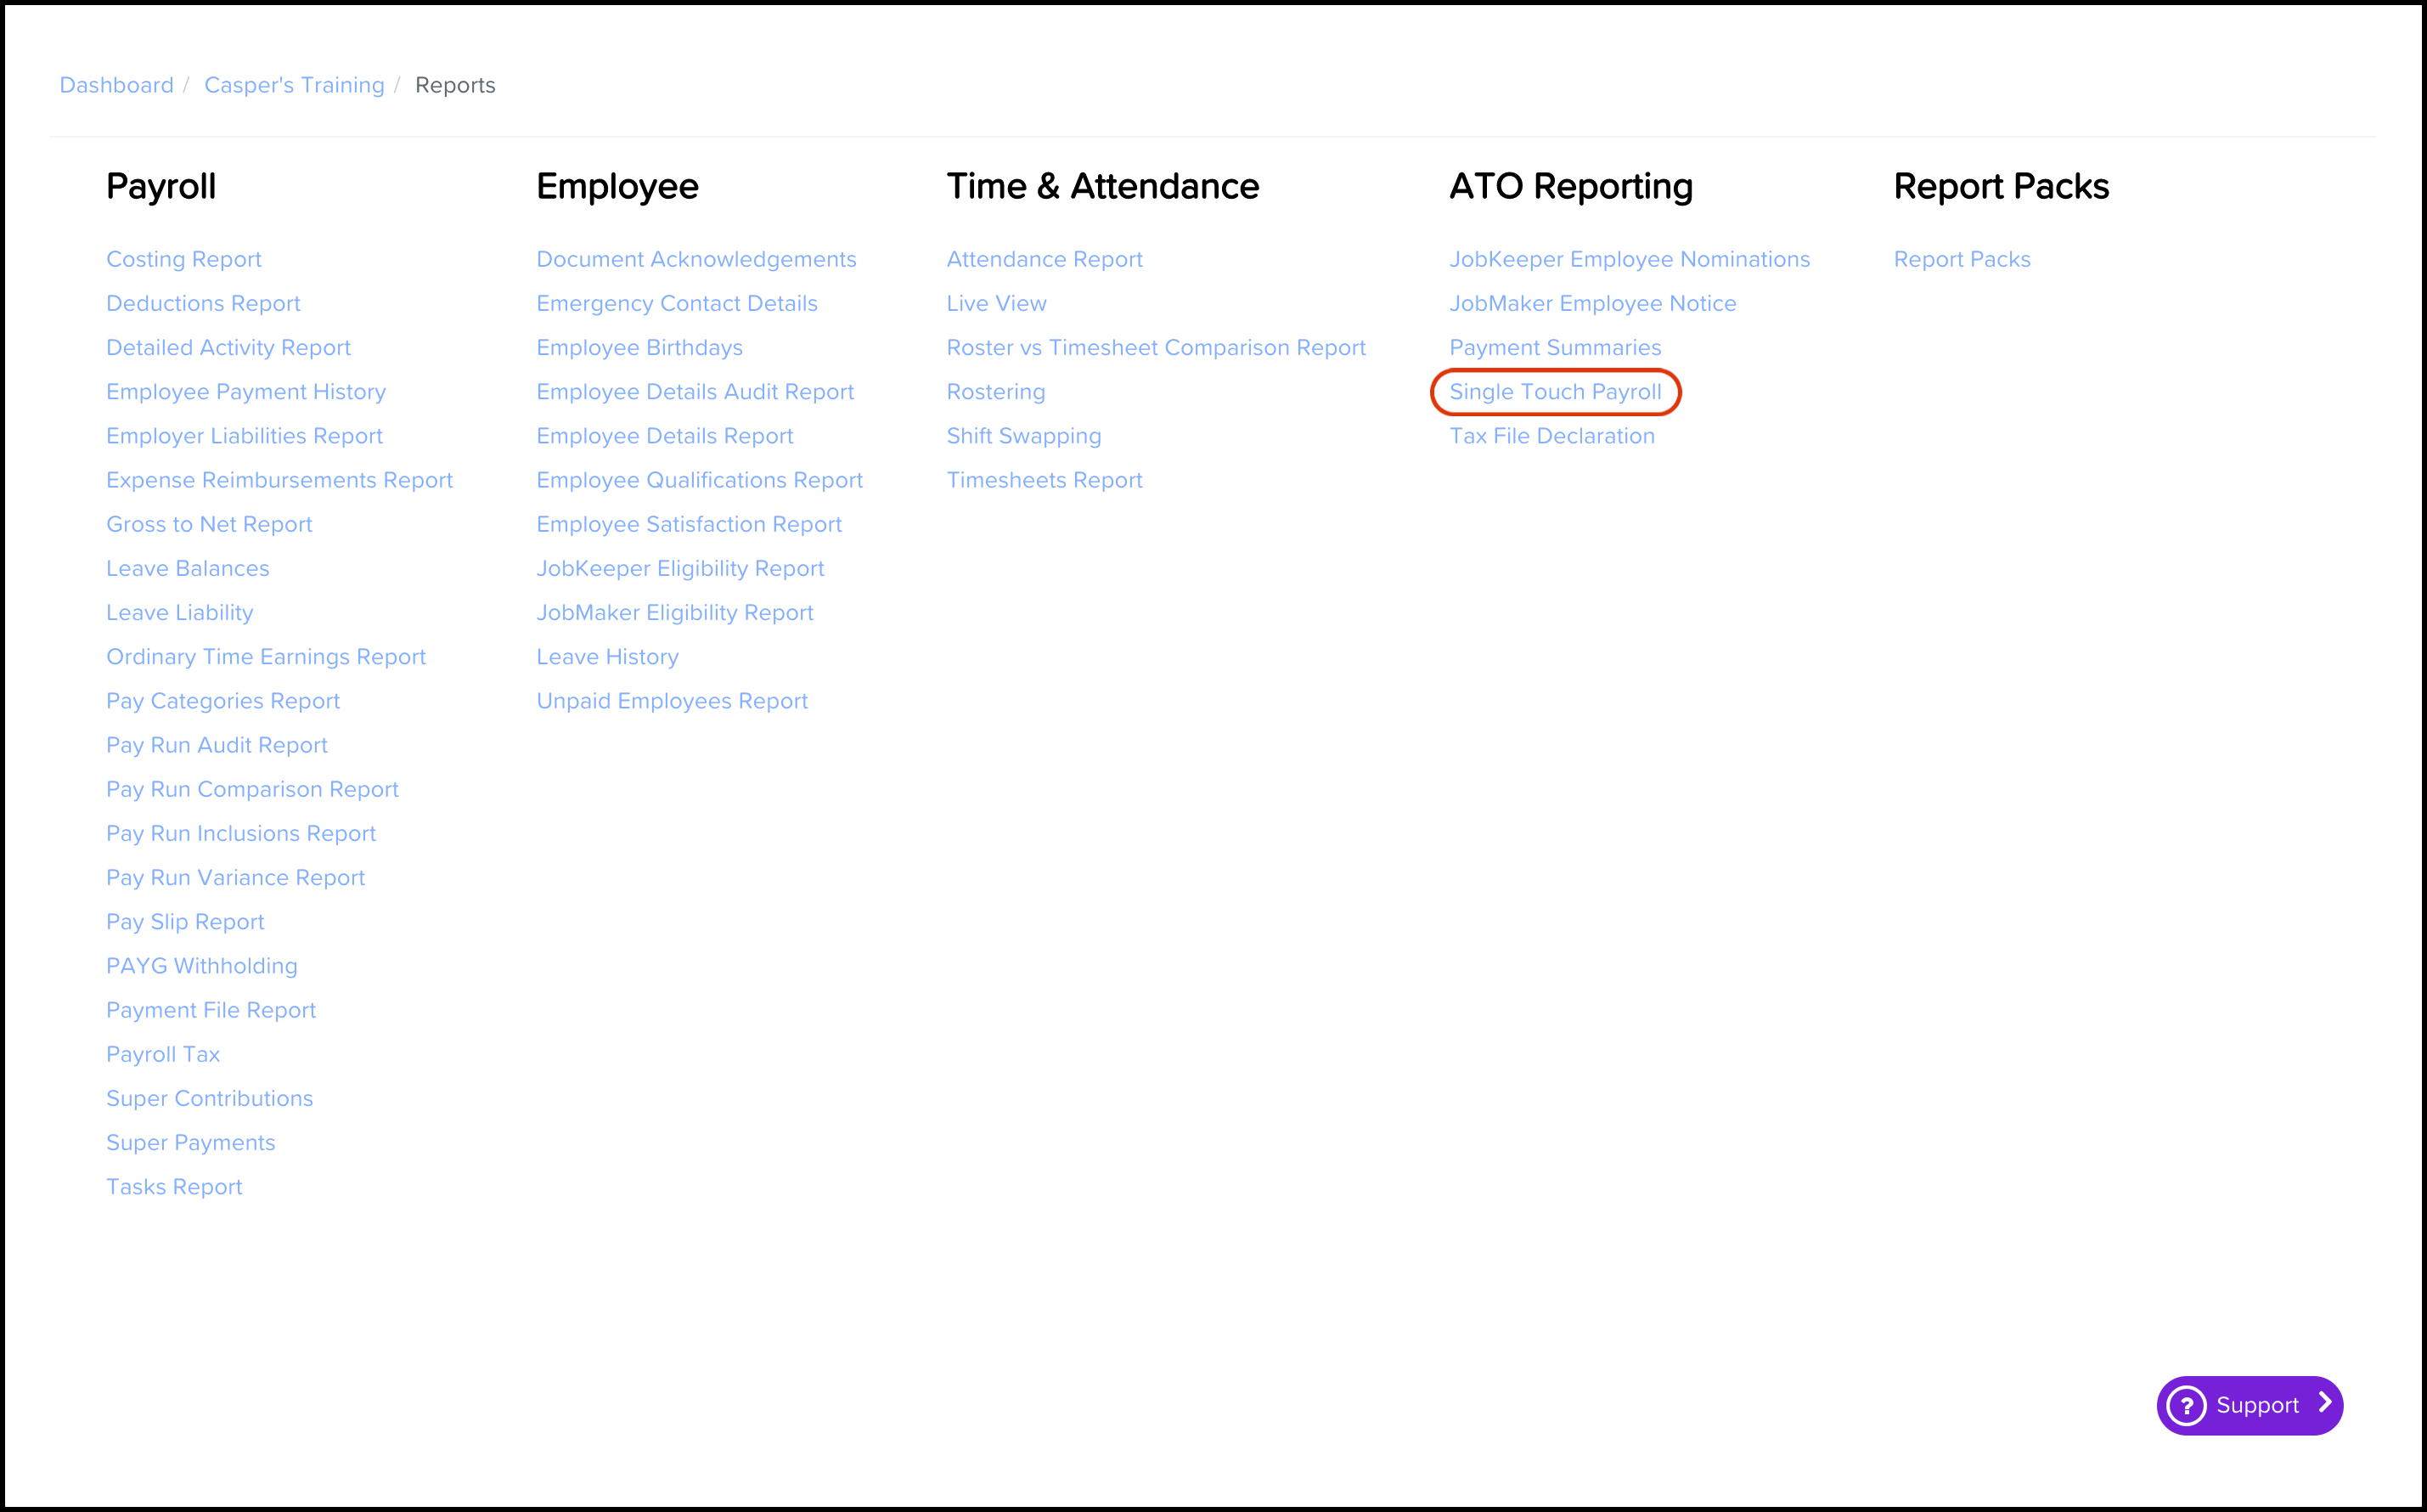Image resolution: width=2427 pixels, height=1512 pixels.
Task: Open Shift Swapping report
Action: pyautogui.click(x=1023, y=436)
